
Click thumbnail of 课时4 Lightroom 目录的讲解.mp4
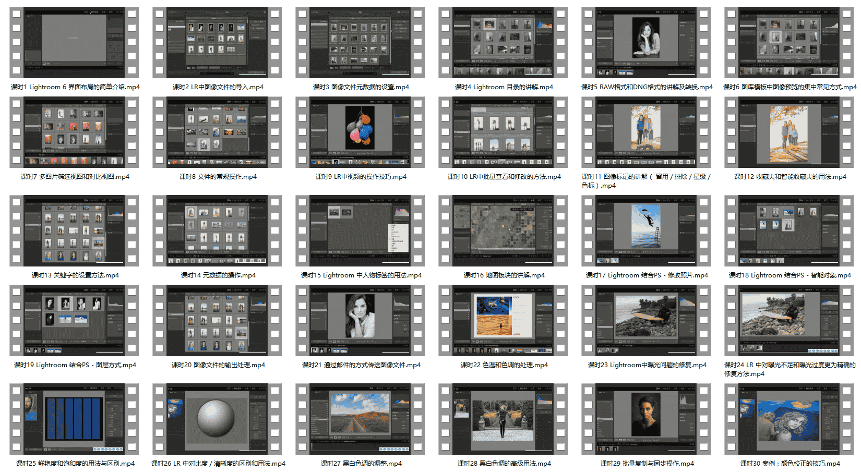(x=503, y=42)
